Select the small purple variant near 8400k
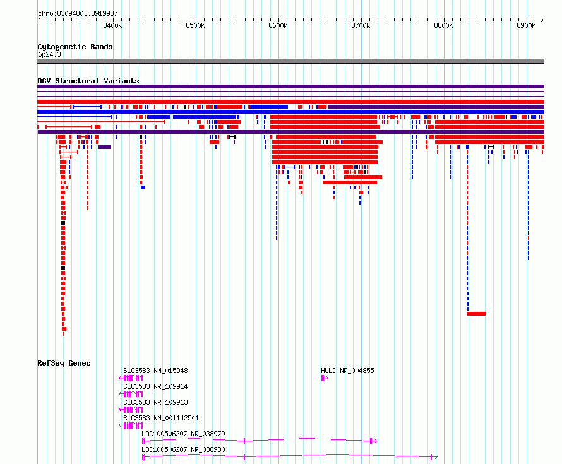This screenshot has width=562, height=464. click(x=104, y=147)
